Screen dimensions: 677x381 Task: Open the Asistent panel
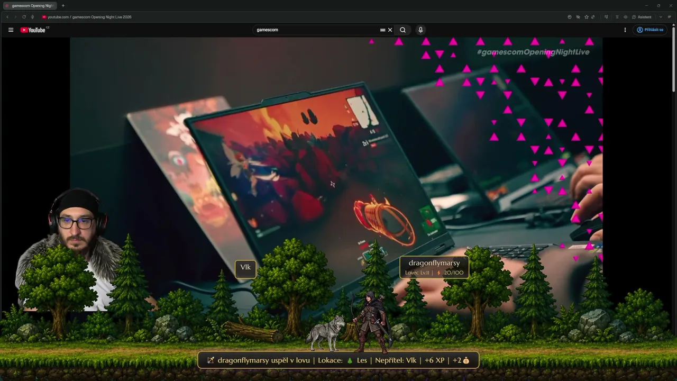[x=642, y=17]
